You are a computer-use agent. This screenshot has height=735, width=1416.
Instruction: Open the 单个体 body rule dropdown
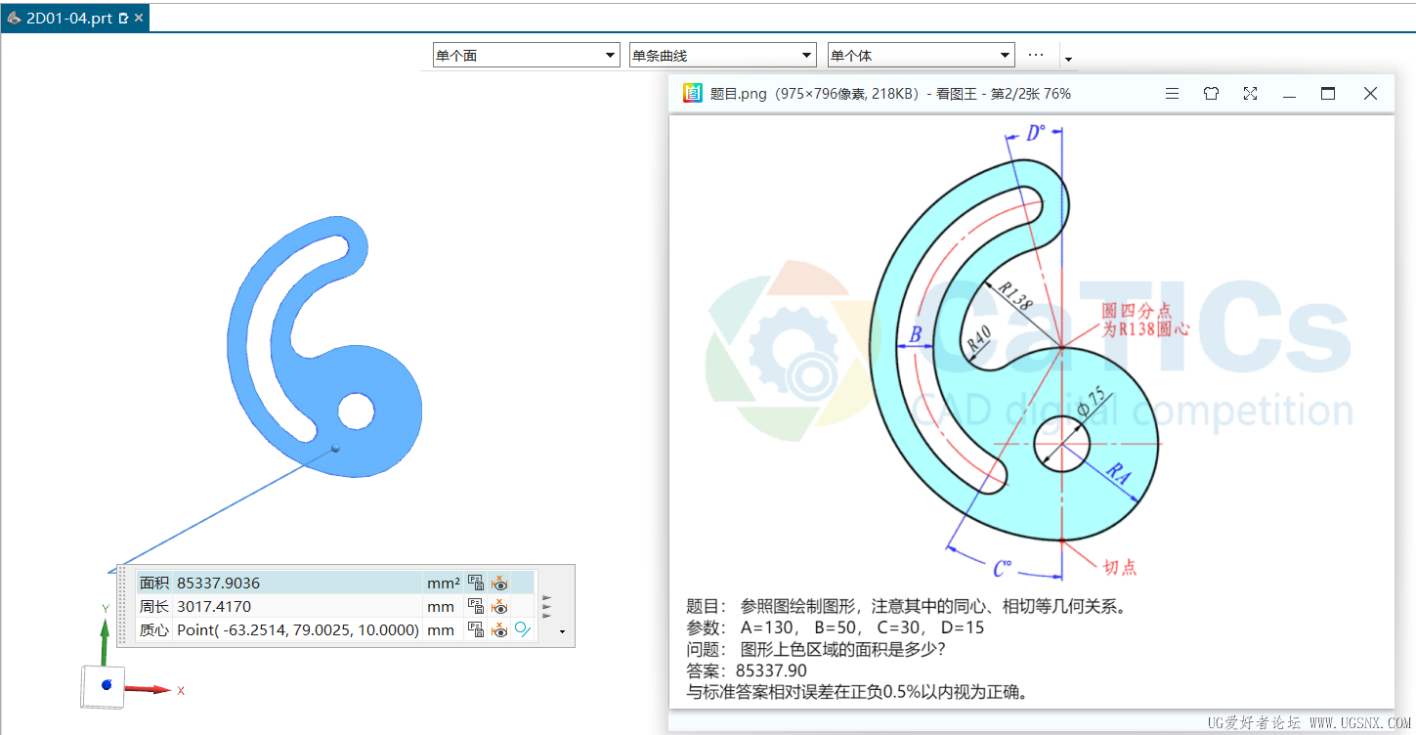click(x=921, y=56)
